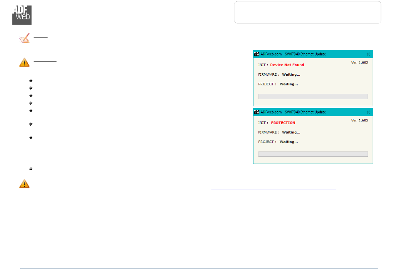This screenshot has width=400, height=277.
Task: Click FIRMWARE 'Waiting...' in Device Not Found window
Action: [x=291, y=74]
